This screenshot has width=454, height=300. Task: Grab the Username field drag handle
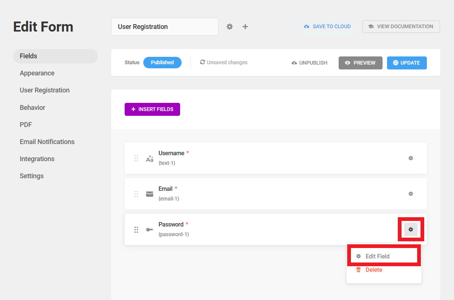[x=136, y=159]
